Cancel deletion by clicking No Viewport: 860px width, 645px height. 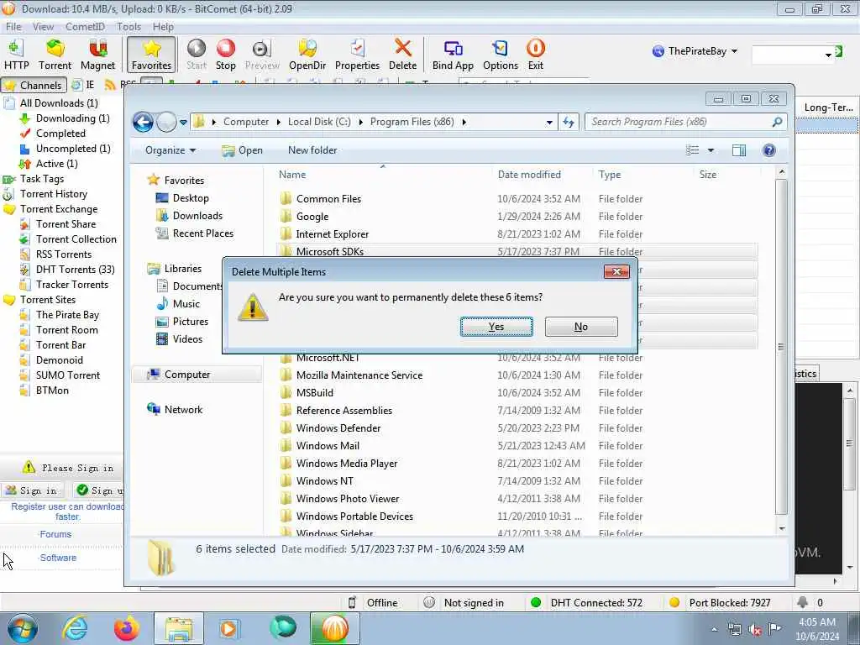coord(581,327)
